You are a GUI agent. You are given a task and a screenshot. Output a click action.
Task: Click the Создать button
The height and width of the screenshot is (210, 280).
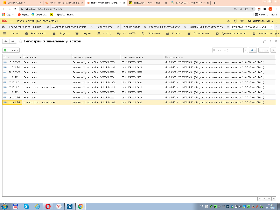[x=11, y=50]
